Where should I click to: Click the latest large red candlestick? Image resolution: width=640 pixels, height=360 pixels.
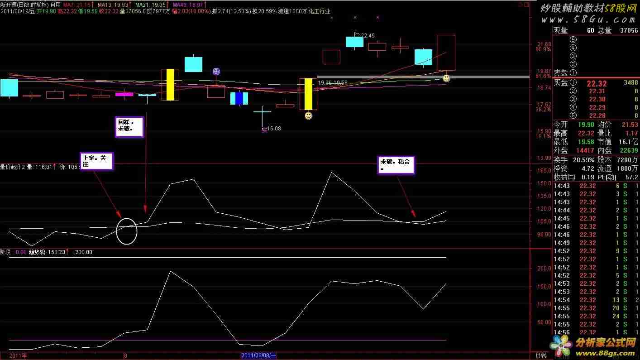(446, 53)
